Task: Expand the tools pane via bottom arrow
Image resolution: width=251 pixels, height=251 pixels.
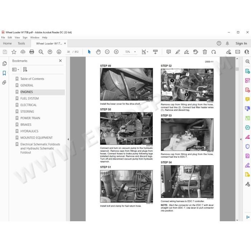Action: [248, 217]
